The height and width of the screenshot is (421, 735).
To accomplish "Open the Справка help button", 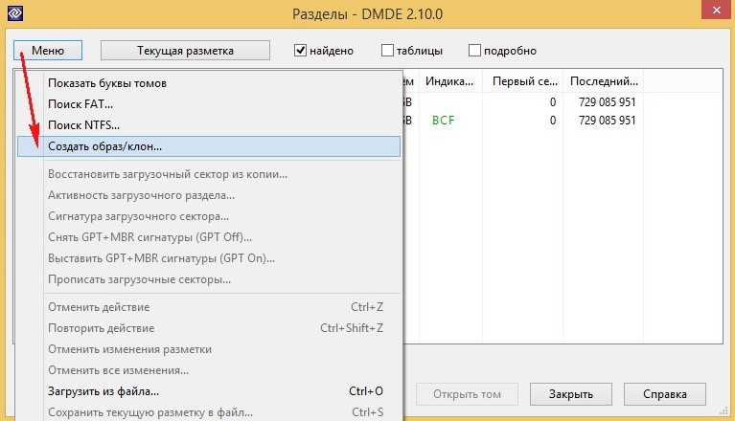I will click(665, 394).
